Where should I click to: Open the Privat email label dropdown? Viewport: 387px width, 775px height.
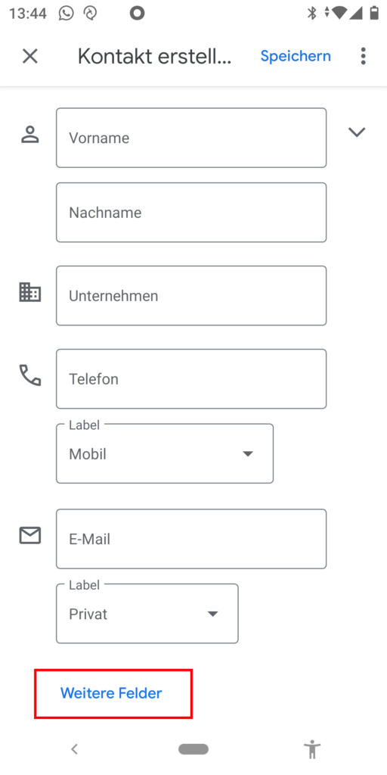click(147, 613)
